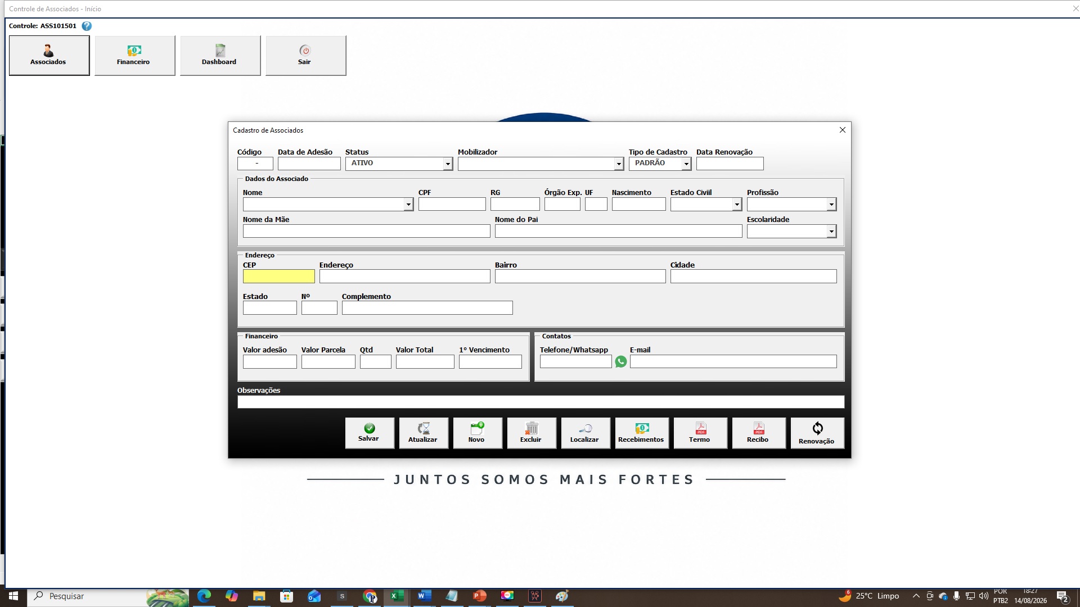Click the Data Renovação field
The image size is (1080, 607).
[x=730, y=164]
